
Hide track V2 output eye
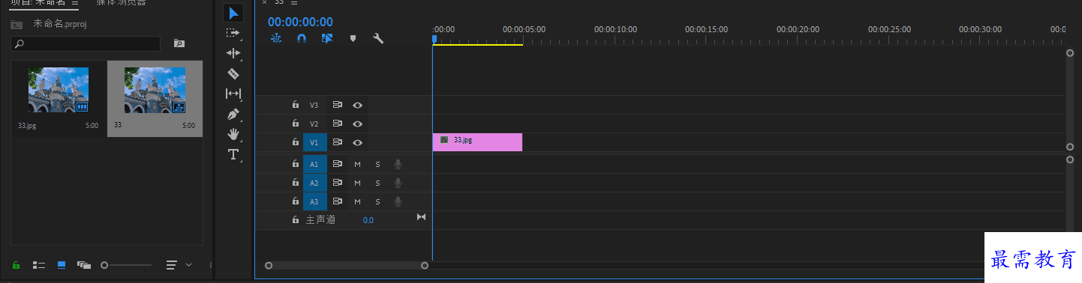pyautogui.click(x=358, y=124)
